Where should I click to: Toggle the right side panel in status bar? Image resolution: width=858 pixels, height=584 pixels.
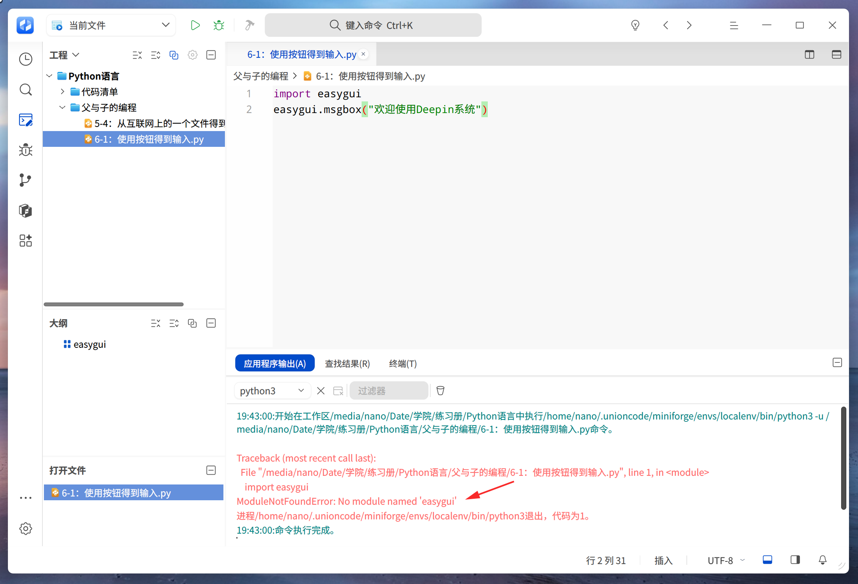[x=795, y=560]
